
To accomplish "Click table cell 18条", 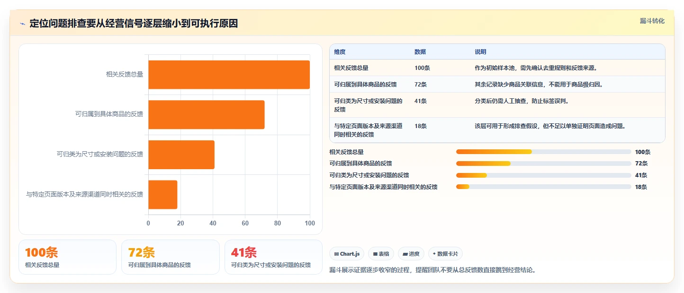I will (421, 126).
